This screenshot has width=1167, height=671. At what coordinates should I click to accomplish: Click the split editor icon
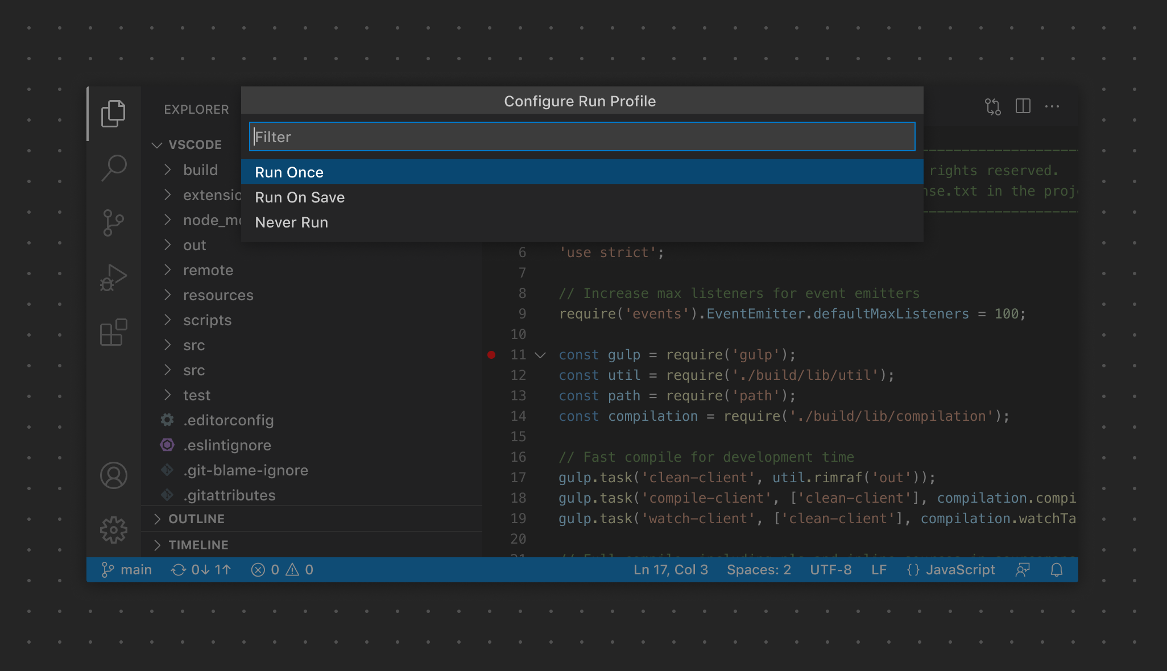1023,106
